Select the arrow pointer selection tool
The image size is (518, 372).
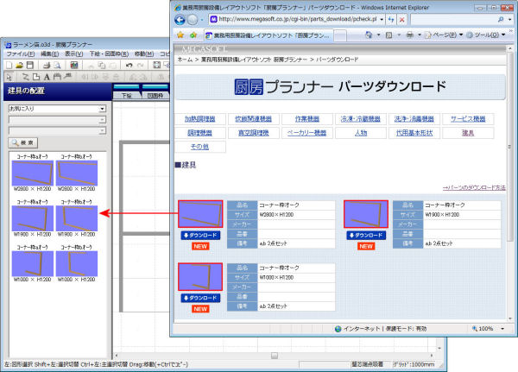click(x=7, y=77)
